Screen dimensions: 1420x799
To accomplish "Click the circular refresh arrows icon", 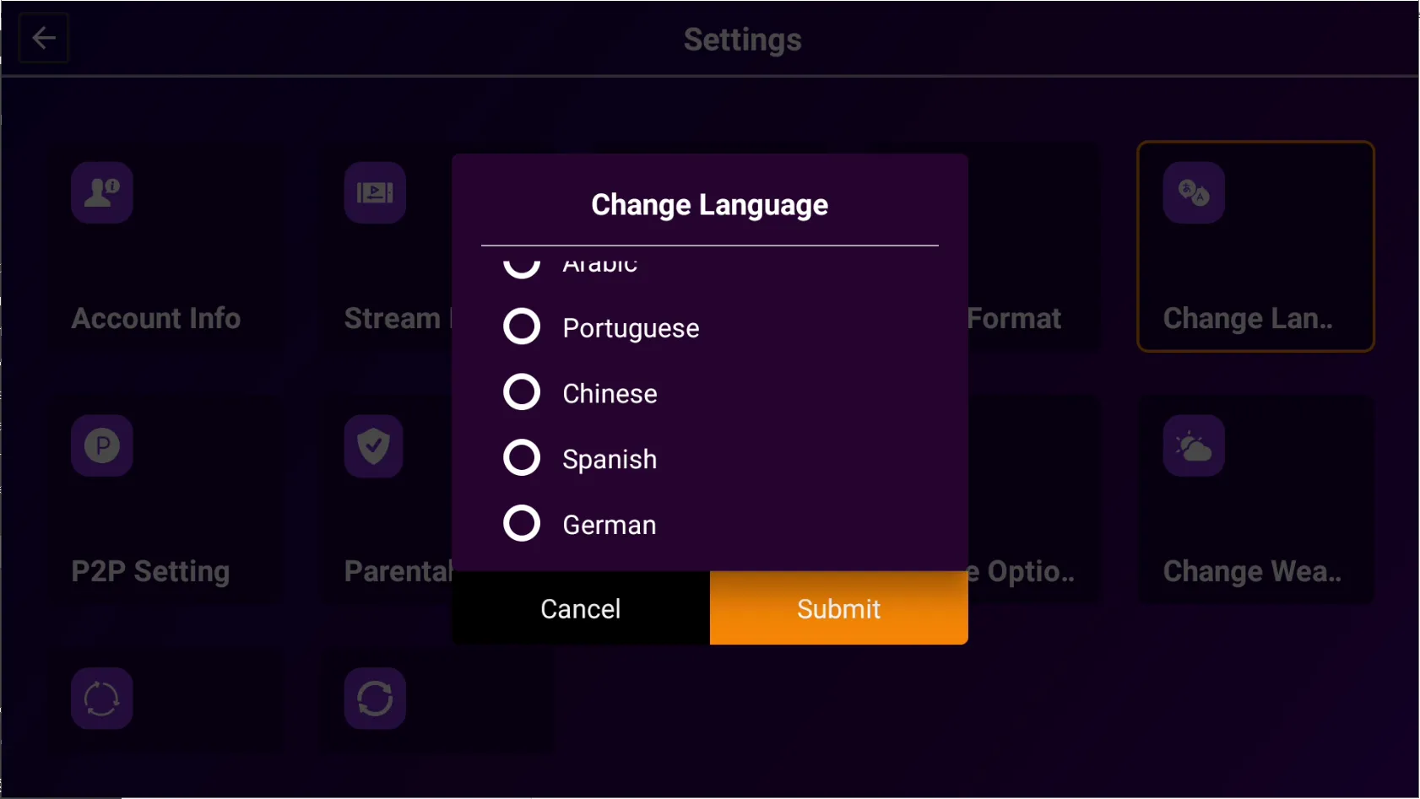I will click(375, 699).
